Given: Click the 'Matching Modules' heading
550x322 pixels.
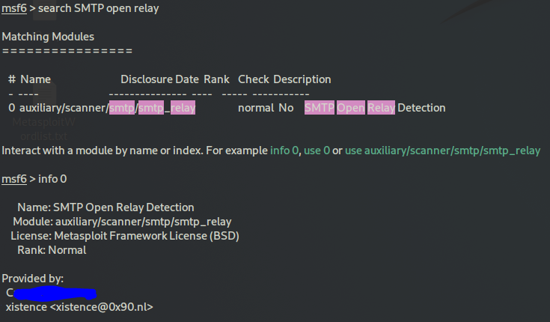Looking at the screenshot, I should point(48,36).
